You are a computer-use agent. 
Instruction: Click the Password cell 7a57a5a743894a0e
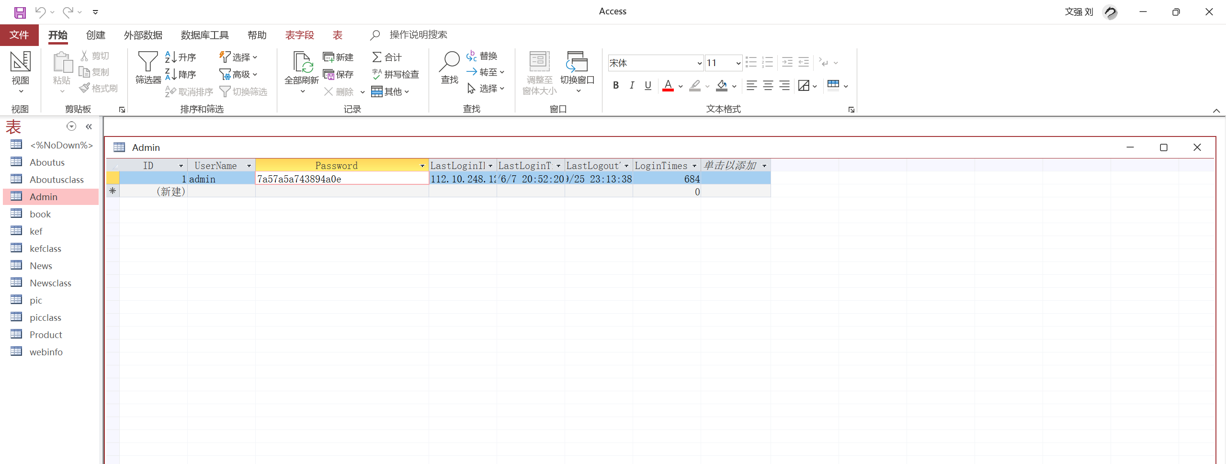[x=342, y=179]
